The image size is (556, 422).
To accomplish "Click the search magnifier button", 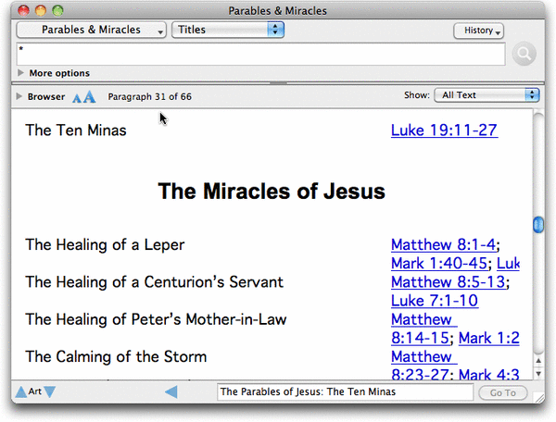I will pos(524,55).
